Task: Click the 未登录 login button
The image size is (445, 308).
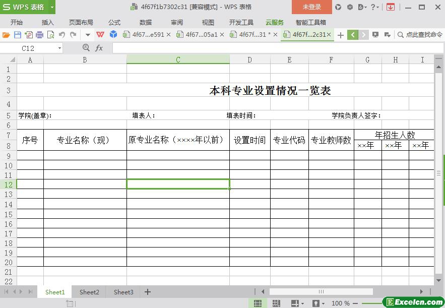Action: click(311, 7)
